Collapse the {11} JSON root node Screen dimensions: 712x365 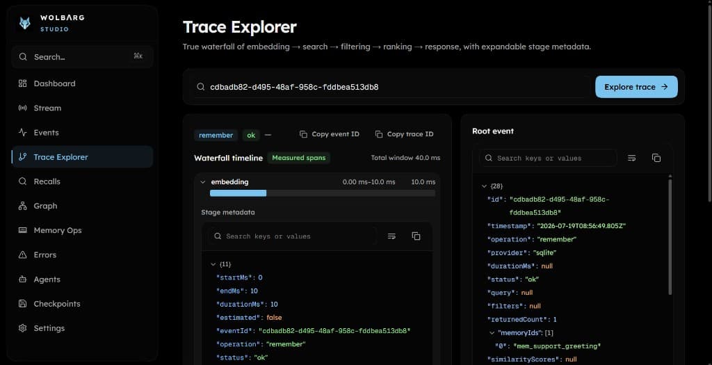click(x=213, y=264)
